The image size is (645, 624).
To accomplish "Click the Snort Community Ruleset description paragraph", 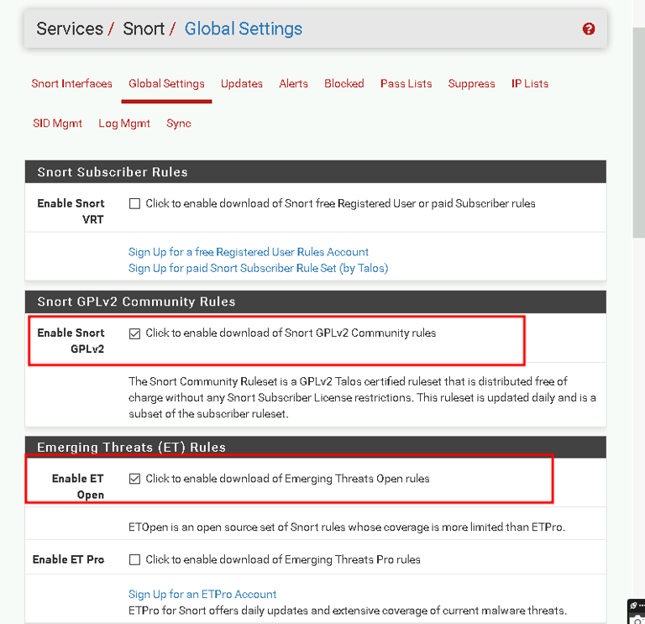I will pyautogui.click(x=362, y=398).
